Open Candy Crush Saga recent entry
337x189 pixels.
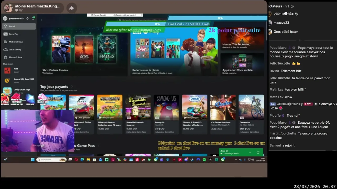(19, 91)
